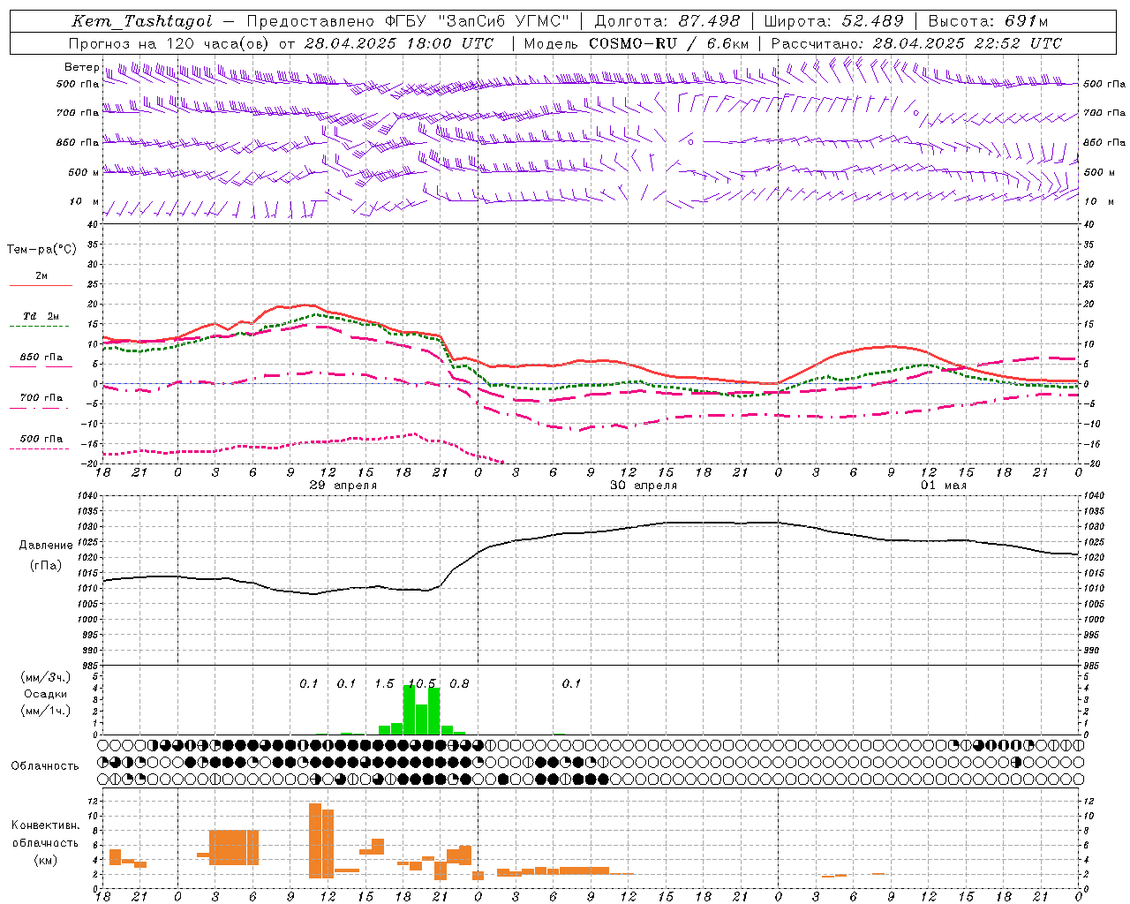Click the 10.5 precipitation total
1130x904 pixels.
422,684
